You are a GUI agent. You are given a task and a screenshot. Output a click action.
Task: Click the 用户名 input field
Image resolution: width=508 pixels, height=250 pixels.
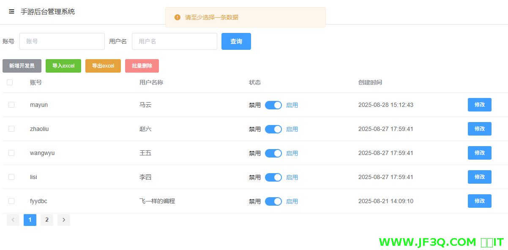[x=174, y=41]
